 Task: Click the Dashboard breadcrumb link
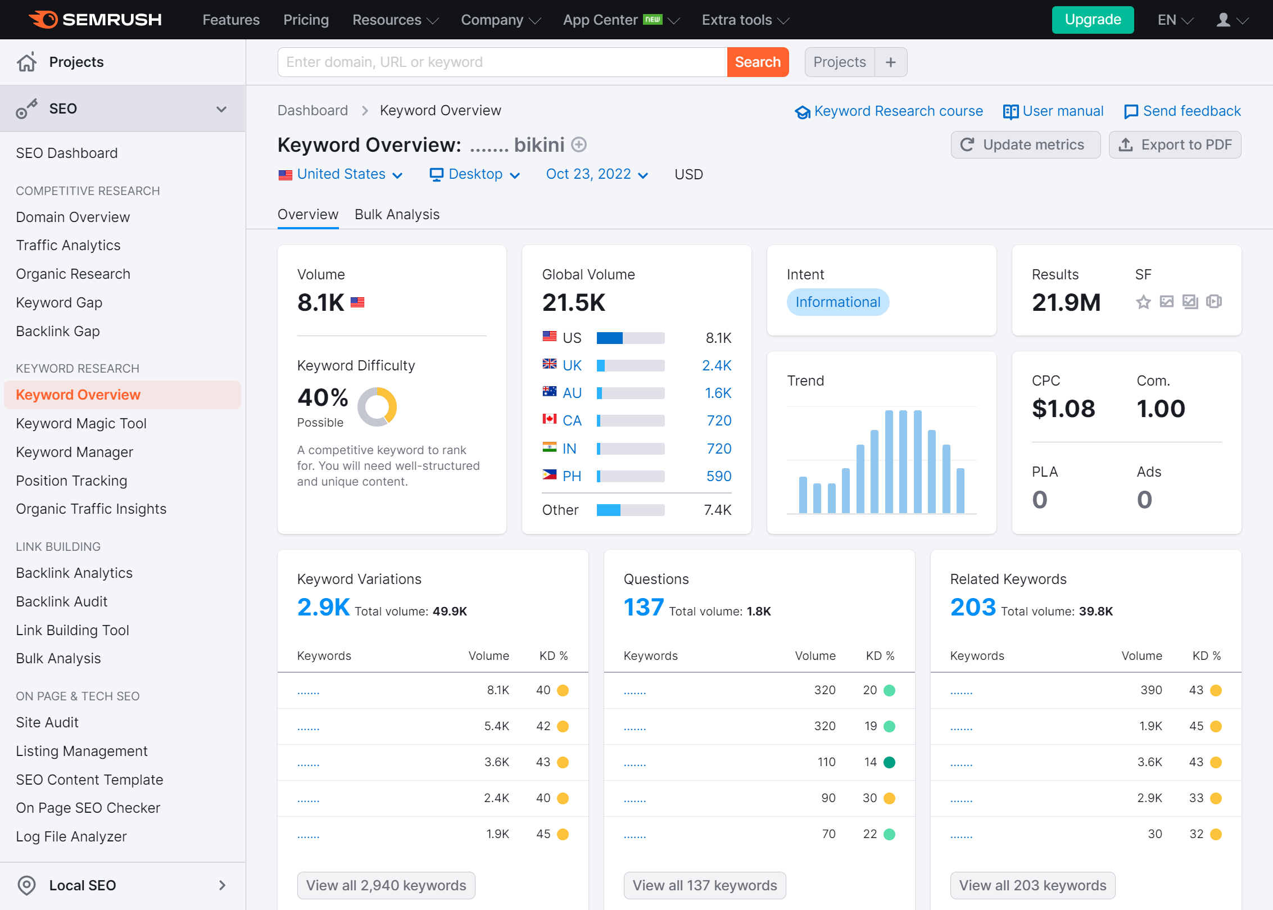tap(312, 111)
